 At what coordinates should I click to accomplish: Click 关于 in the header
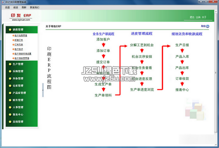[x=204, y=17]
